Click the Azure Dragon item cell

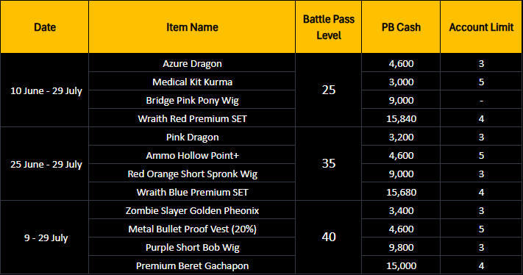click(192, 63)
